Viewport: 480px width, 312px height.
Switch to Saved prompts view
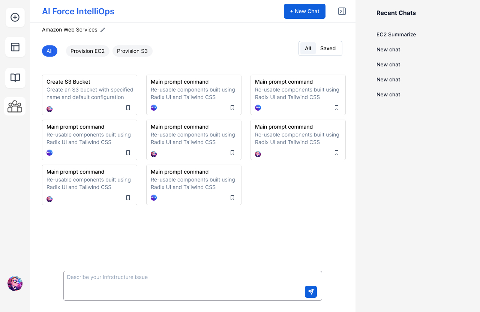click(328, 48)
